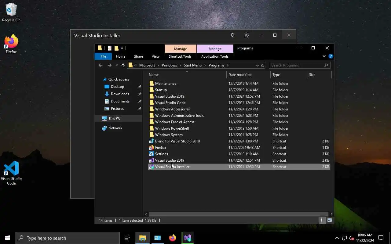The image size is (391, 244).
Task: Click the taskbar search box
Action: coord(67,238)
